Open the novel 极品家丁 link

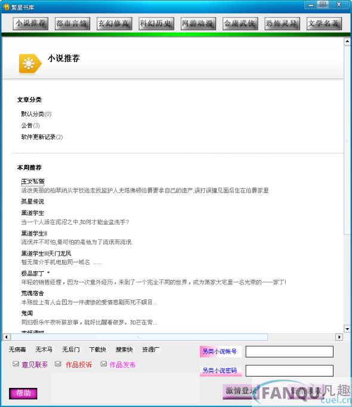click(x=33, y=273)
